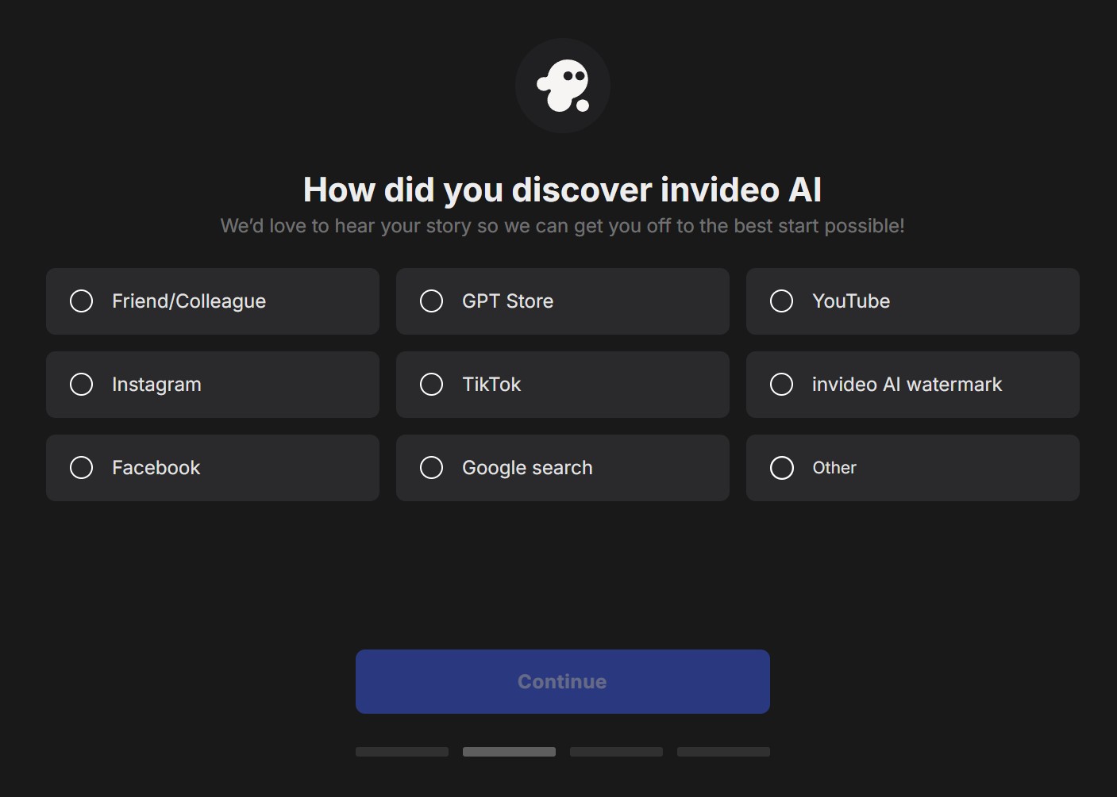Choose the TikTok option
The image size is (1117, 797).
click(x=562, y=385)
